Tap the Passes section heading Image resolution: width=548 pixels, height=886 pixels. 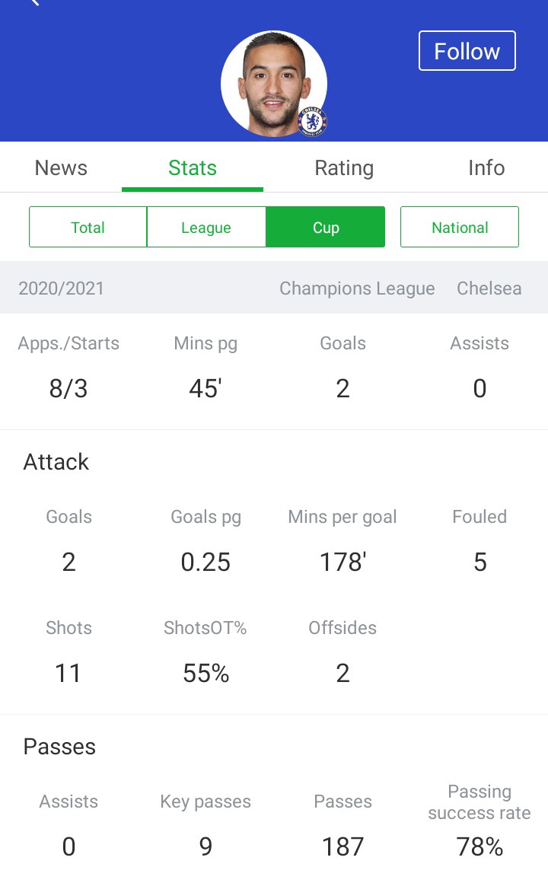59,747
